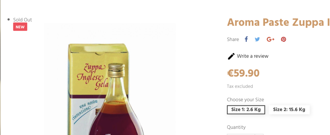Screen dimensions: 330x135
Task: Pin the product using the Pinterest icon
Action: 283,39
